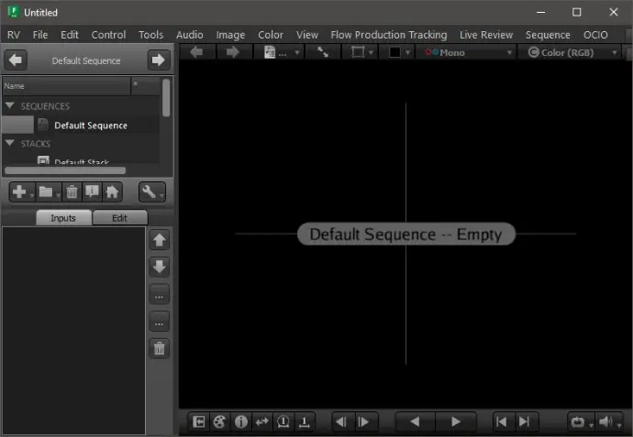
Task: Click the color palette icon in bottom toolbar
Action: 220,421
